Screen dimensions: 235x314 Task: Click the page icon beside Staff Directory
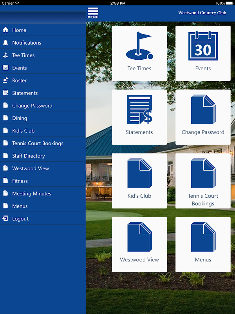[x=5, y=155]
